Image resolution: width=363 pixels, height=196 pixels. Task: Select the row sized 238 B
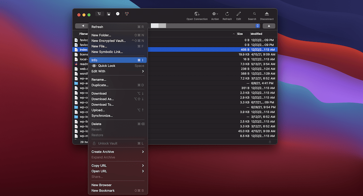(x=175, y=69)
